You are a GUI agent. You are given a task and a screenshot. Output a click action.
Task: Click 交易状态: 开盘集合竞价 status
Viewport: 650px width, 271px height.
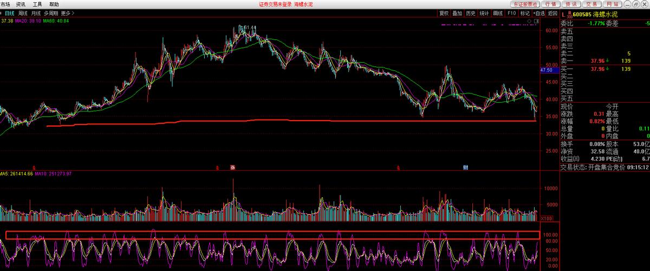593,168
